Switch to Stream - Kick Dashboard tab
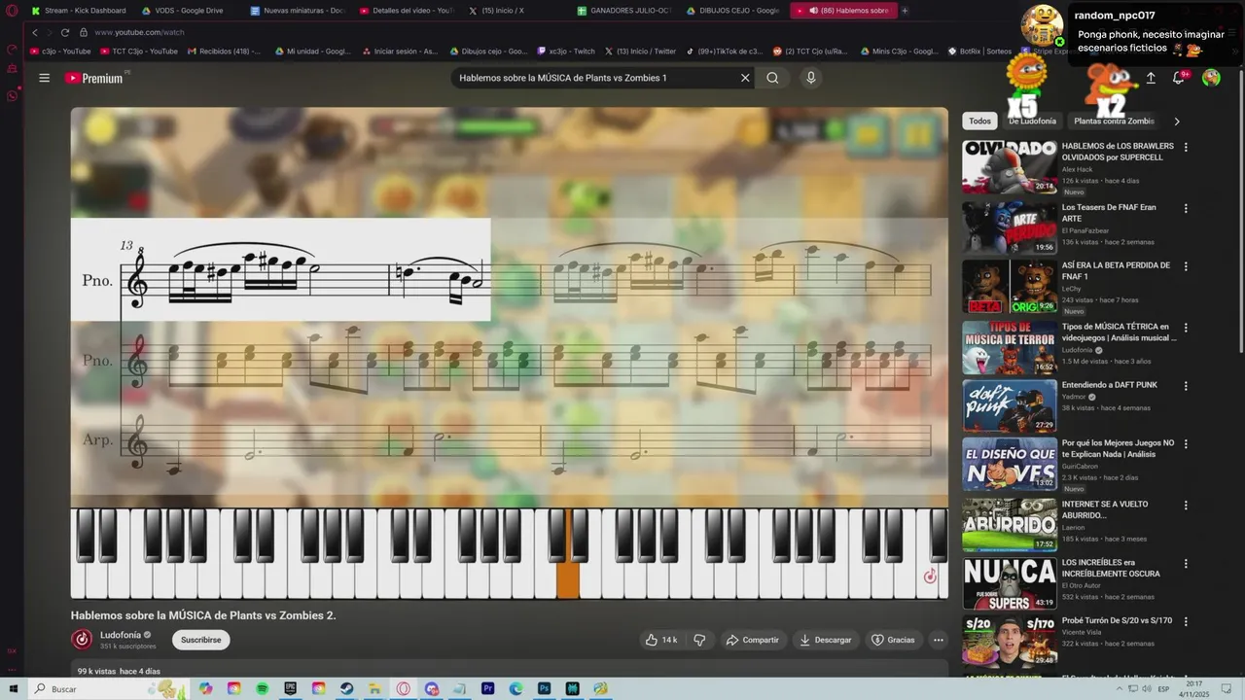This screenshot has width=1245, height=700. tap(79, 11)
